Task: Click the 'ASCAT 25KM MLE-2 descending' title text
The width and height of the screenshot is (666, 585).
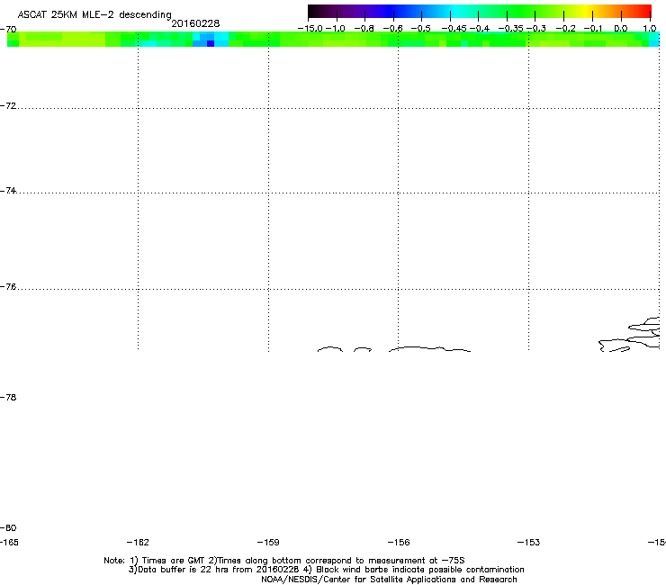Action: tap(94, 14)
